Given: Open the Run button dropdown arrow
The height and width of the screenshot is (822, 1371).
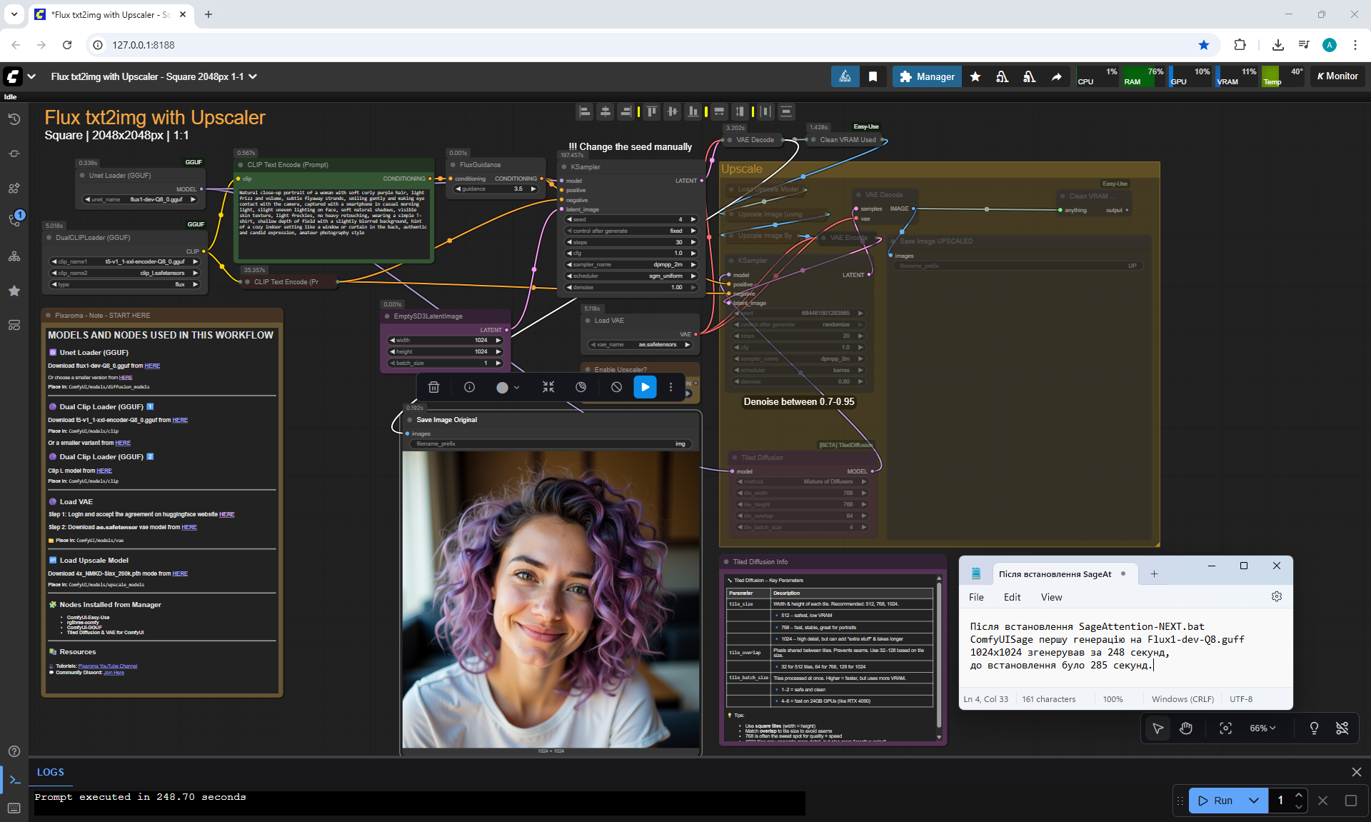Looking at the screenshot, I should tap(1253, 801).
